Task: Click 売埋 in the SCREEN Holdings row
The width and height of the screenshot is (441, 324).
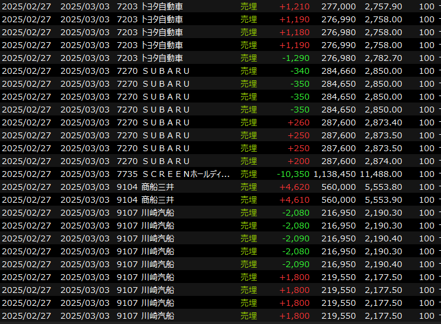Action: [249, 174]
